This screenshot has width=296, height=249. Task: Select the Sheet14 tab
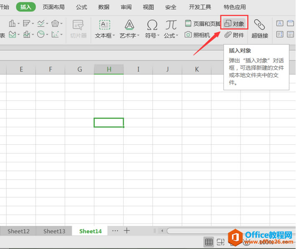(x=90, y=231)
